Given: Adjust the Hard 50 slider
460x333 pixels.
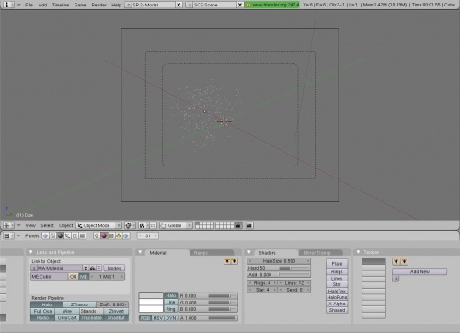Looking at the screenshot, I should 279,268.
